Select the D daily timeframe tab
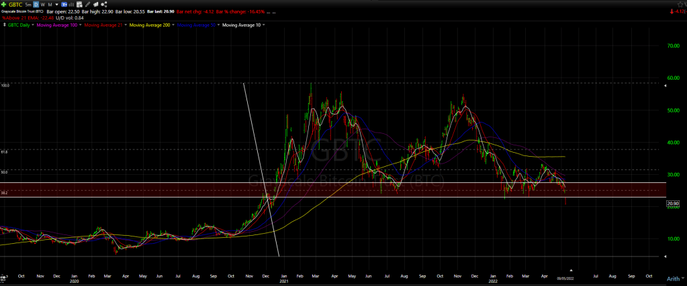687x286 pixels. point(36,5)
